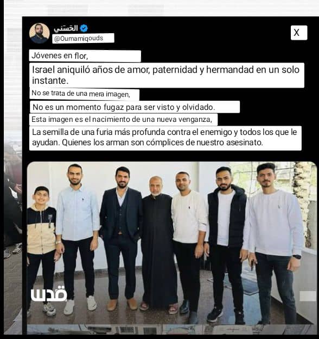The width and height of the screenshot is (319, 339).
Task: Open the round profile avatar
Action: (39, 33)
